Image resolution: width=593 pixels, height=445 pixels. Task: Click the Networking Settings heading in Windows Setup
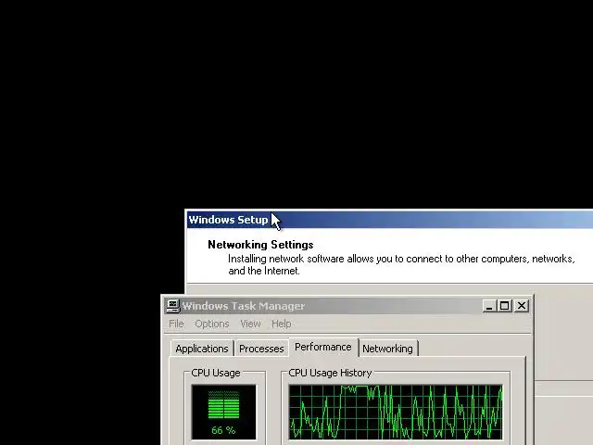click(x=260, y=245)
